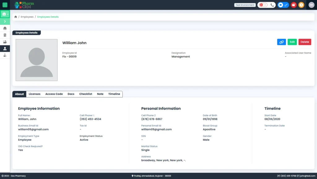Open the Timeline tab
The width and height of the screenshot is (317, 179).
[x=114, y=94]
